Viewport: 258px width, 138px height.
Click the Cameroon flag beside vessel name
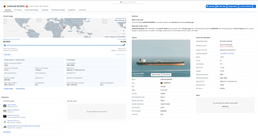tap(5, 6)
